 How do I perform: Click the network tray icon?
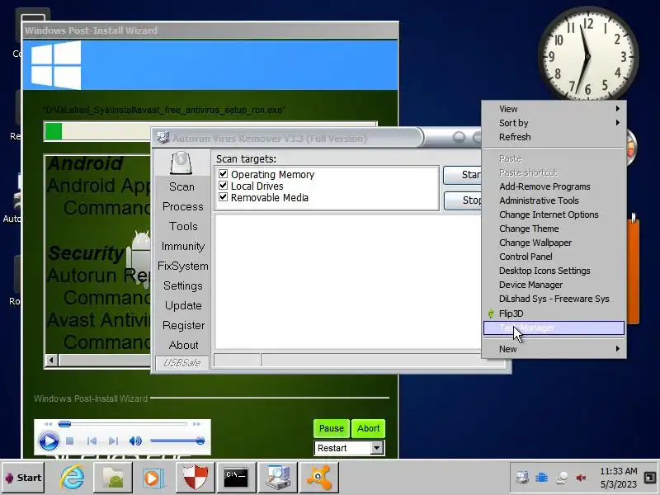562,478
